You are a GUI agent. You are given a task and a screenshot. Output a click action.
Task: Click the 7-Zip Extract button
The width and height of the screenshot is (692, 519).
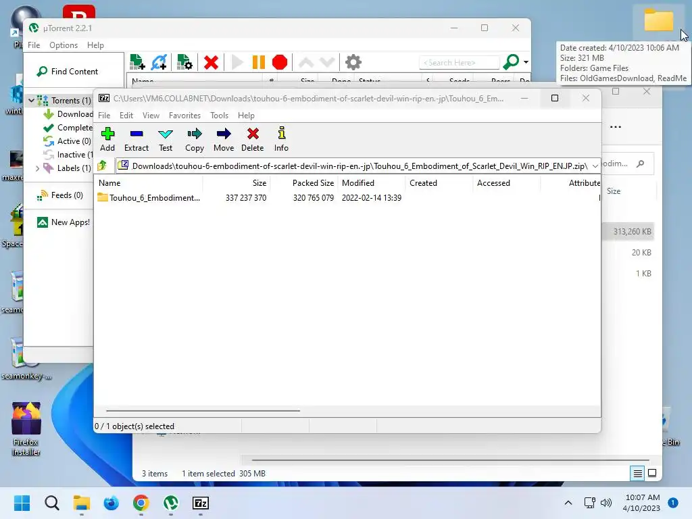tap(137, 139)
